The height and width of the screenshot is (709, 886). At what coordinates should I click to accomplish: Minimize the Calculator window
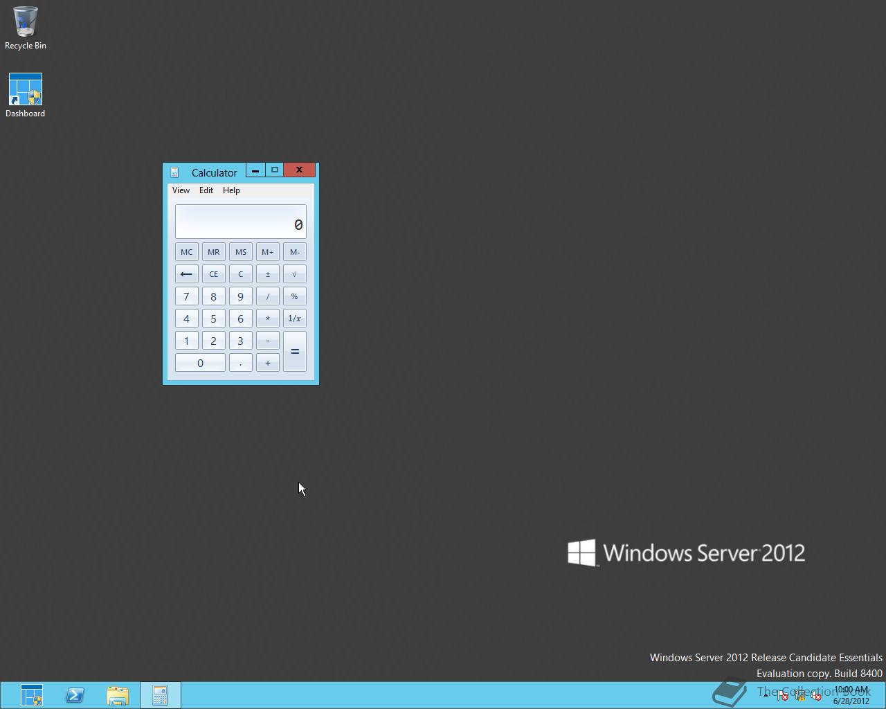[255, 170]
